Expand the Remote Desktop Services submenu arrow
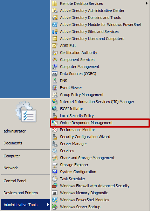Screen dimensions: 151x211 [x=147, y=4]
